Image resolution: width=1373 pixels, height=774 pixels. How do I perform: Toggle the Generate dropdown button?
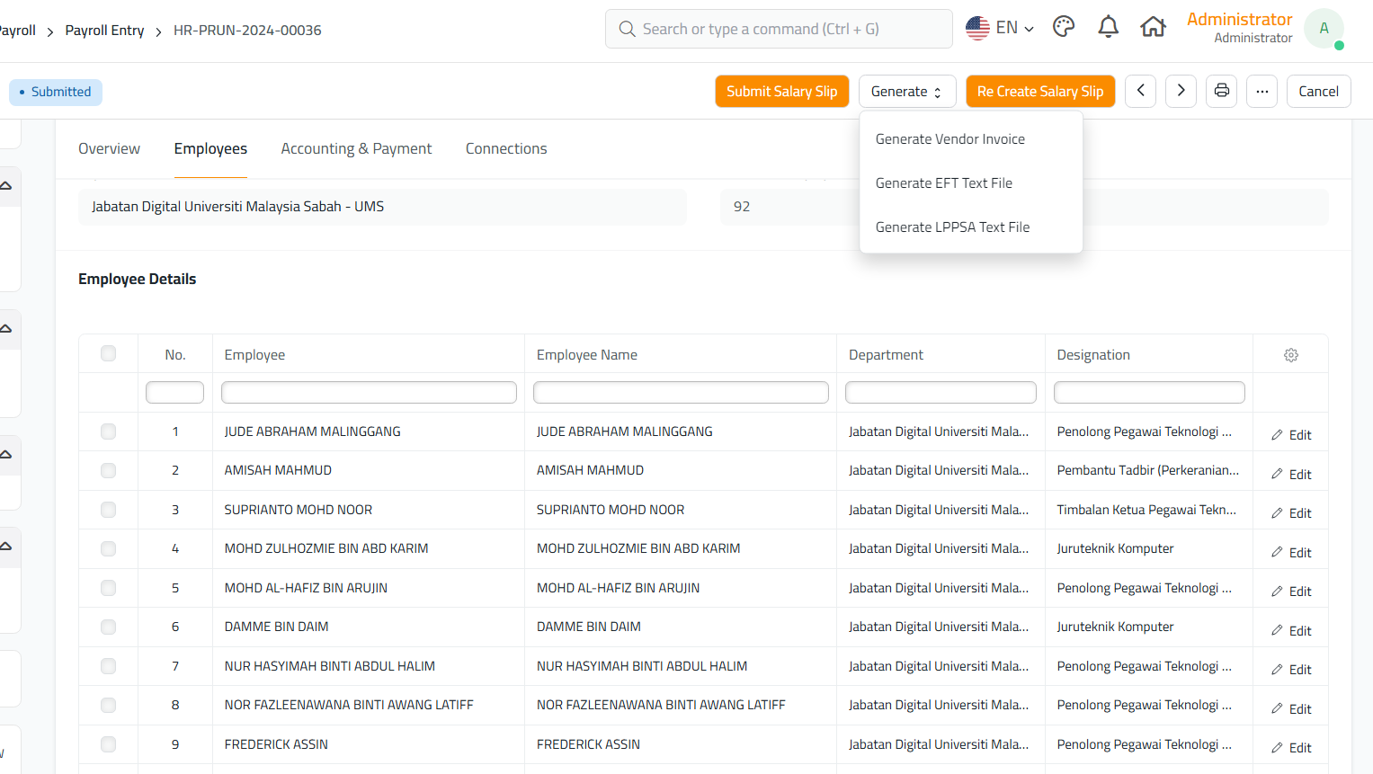(906, 91)
